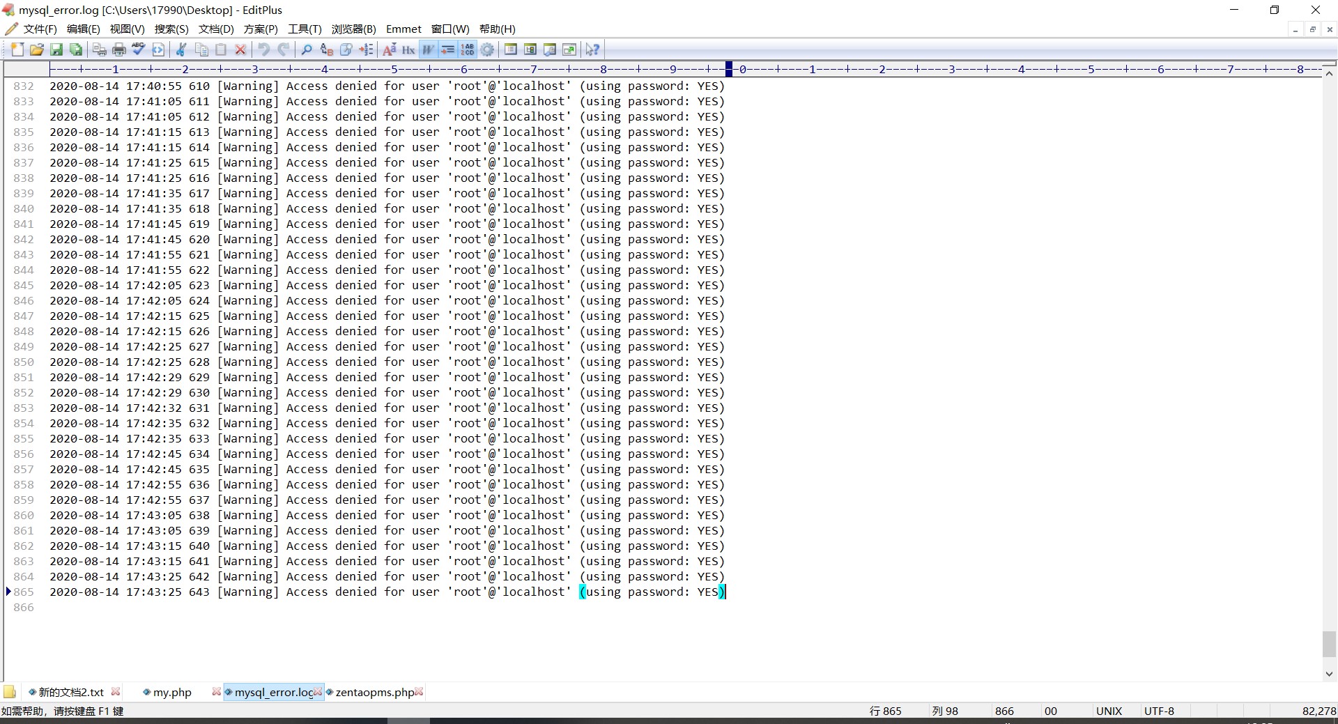Click the full screen toolbar icon

[569, 49]
